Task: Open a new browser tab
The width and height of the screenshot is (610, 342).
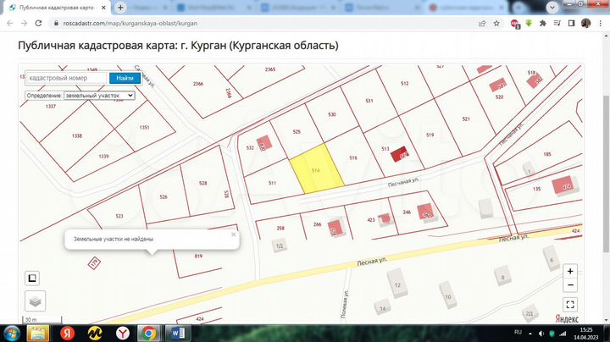Action: (120, 8)
